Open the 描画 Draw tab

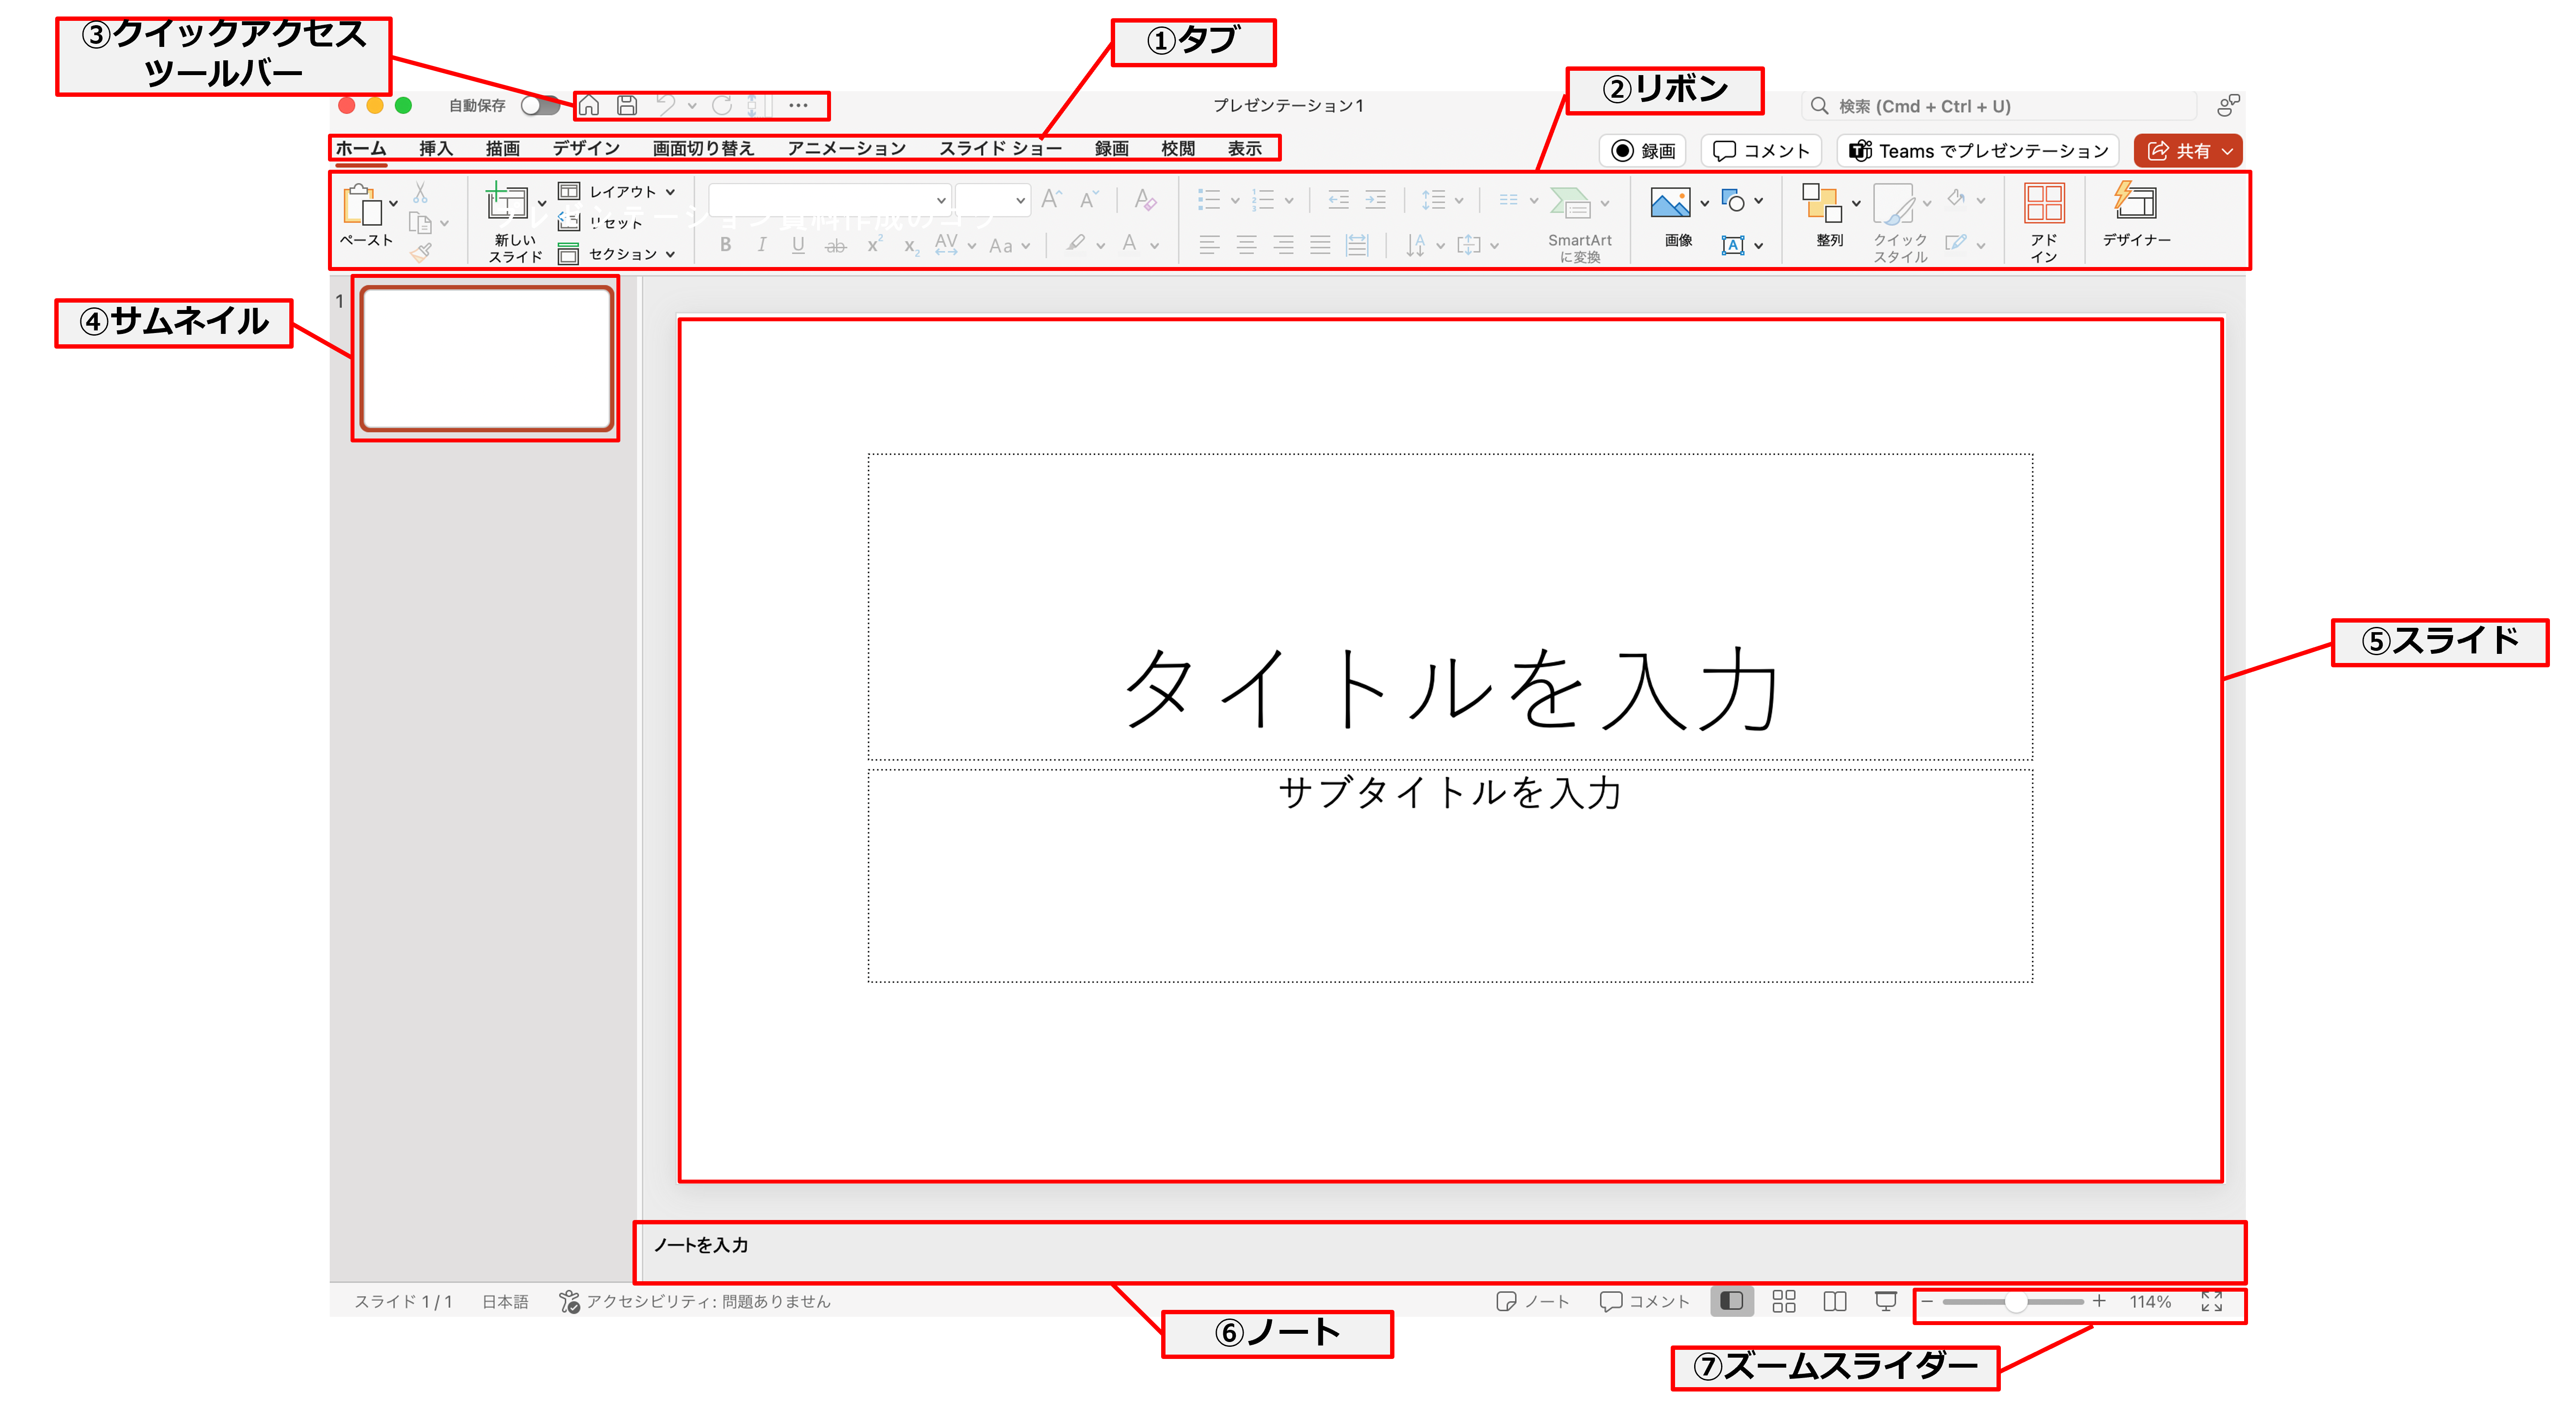[503, 148]
